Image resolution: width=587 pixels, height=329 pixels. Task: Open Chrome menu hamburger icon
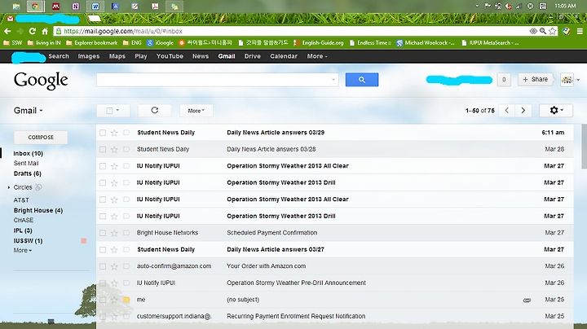580,31
